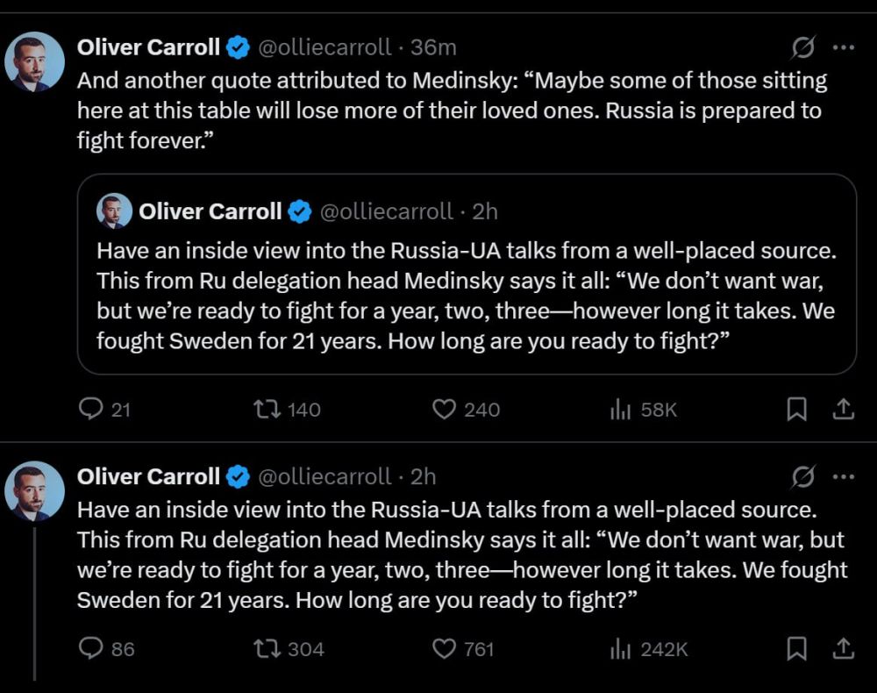Open the quoted tweet about Russia-UA talks
Screen dimensions: 877x693
[466, 294]
